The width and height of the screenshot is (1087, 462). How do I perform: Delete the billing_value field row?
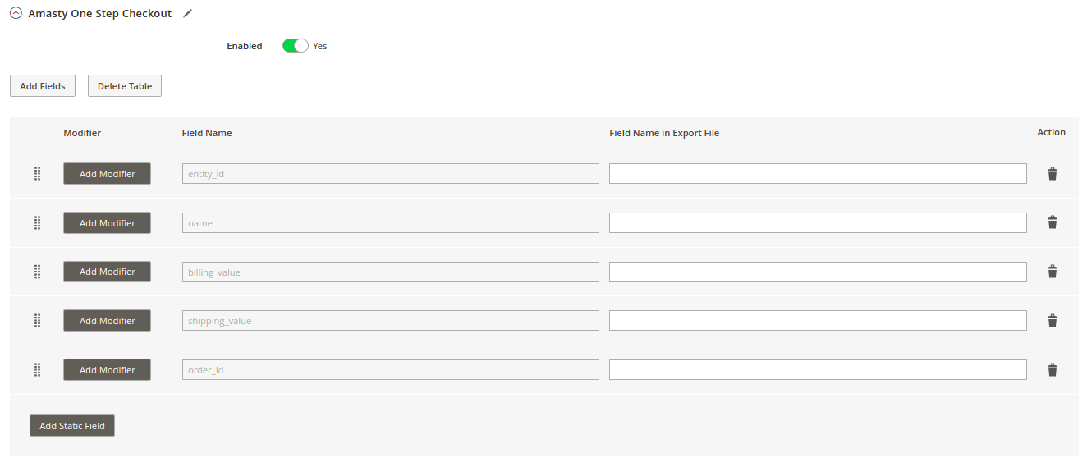[1052, 272]
